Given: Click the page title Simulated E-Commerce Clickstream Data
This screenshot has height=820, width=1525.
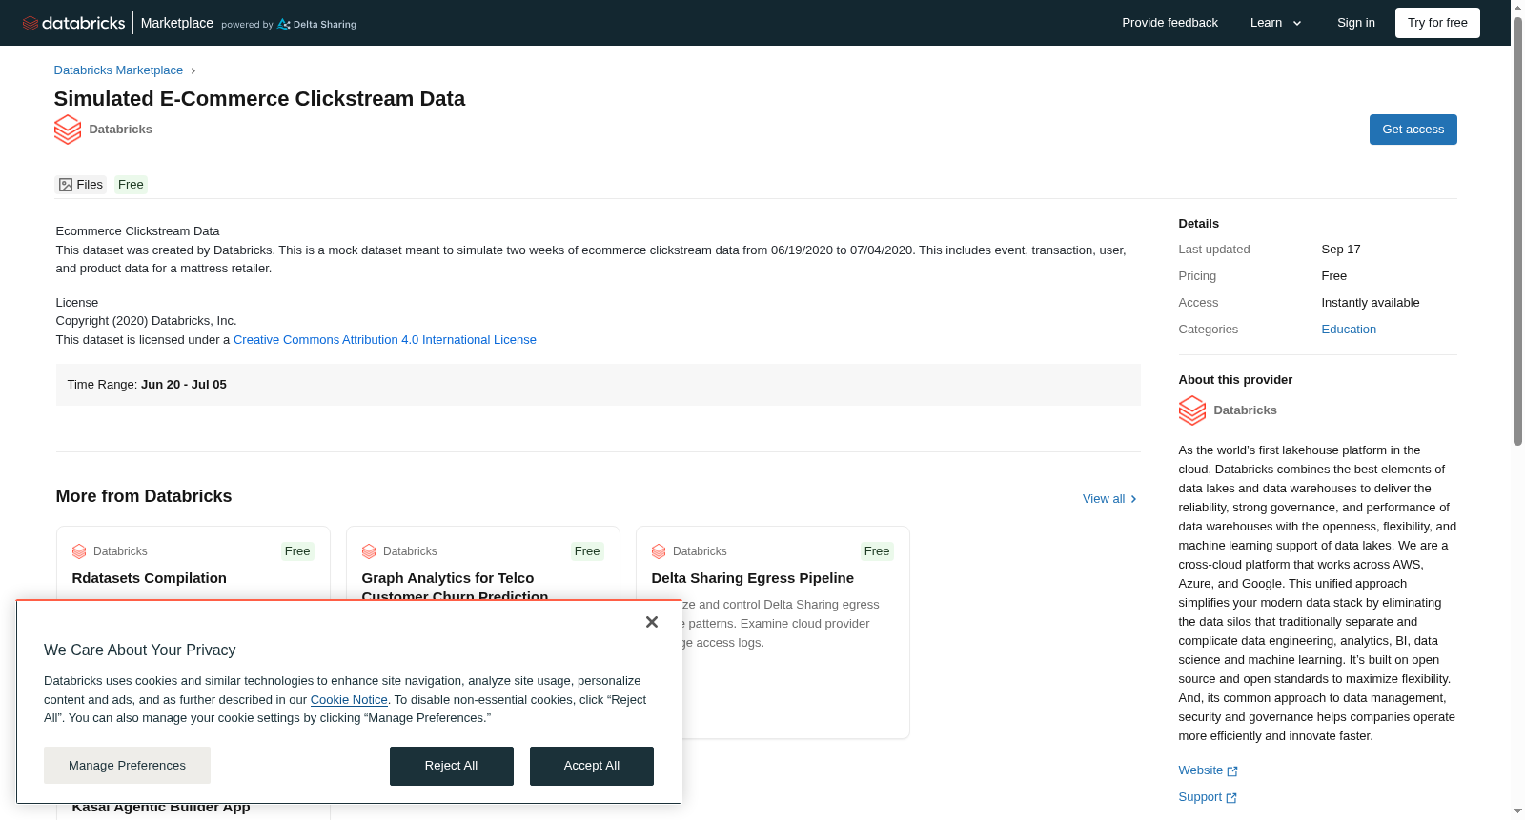Looking at the screenshot, I should [x=259, y=99].
